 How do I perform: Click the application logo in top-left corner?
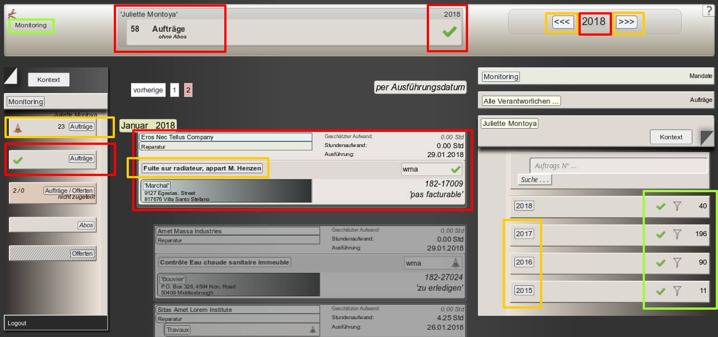click(12, 13)
